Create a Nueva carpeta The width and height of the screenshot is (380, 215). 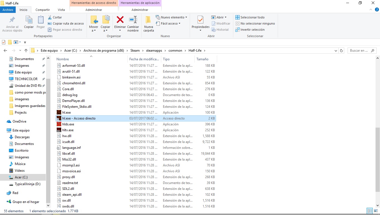pos(149,23)
